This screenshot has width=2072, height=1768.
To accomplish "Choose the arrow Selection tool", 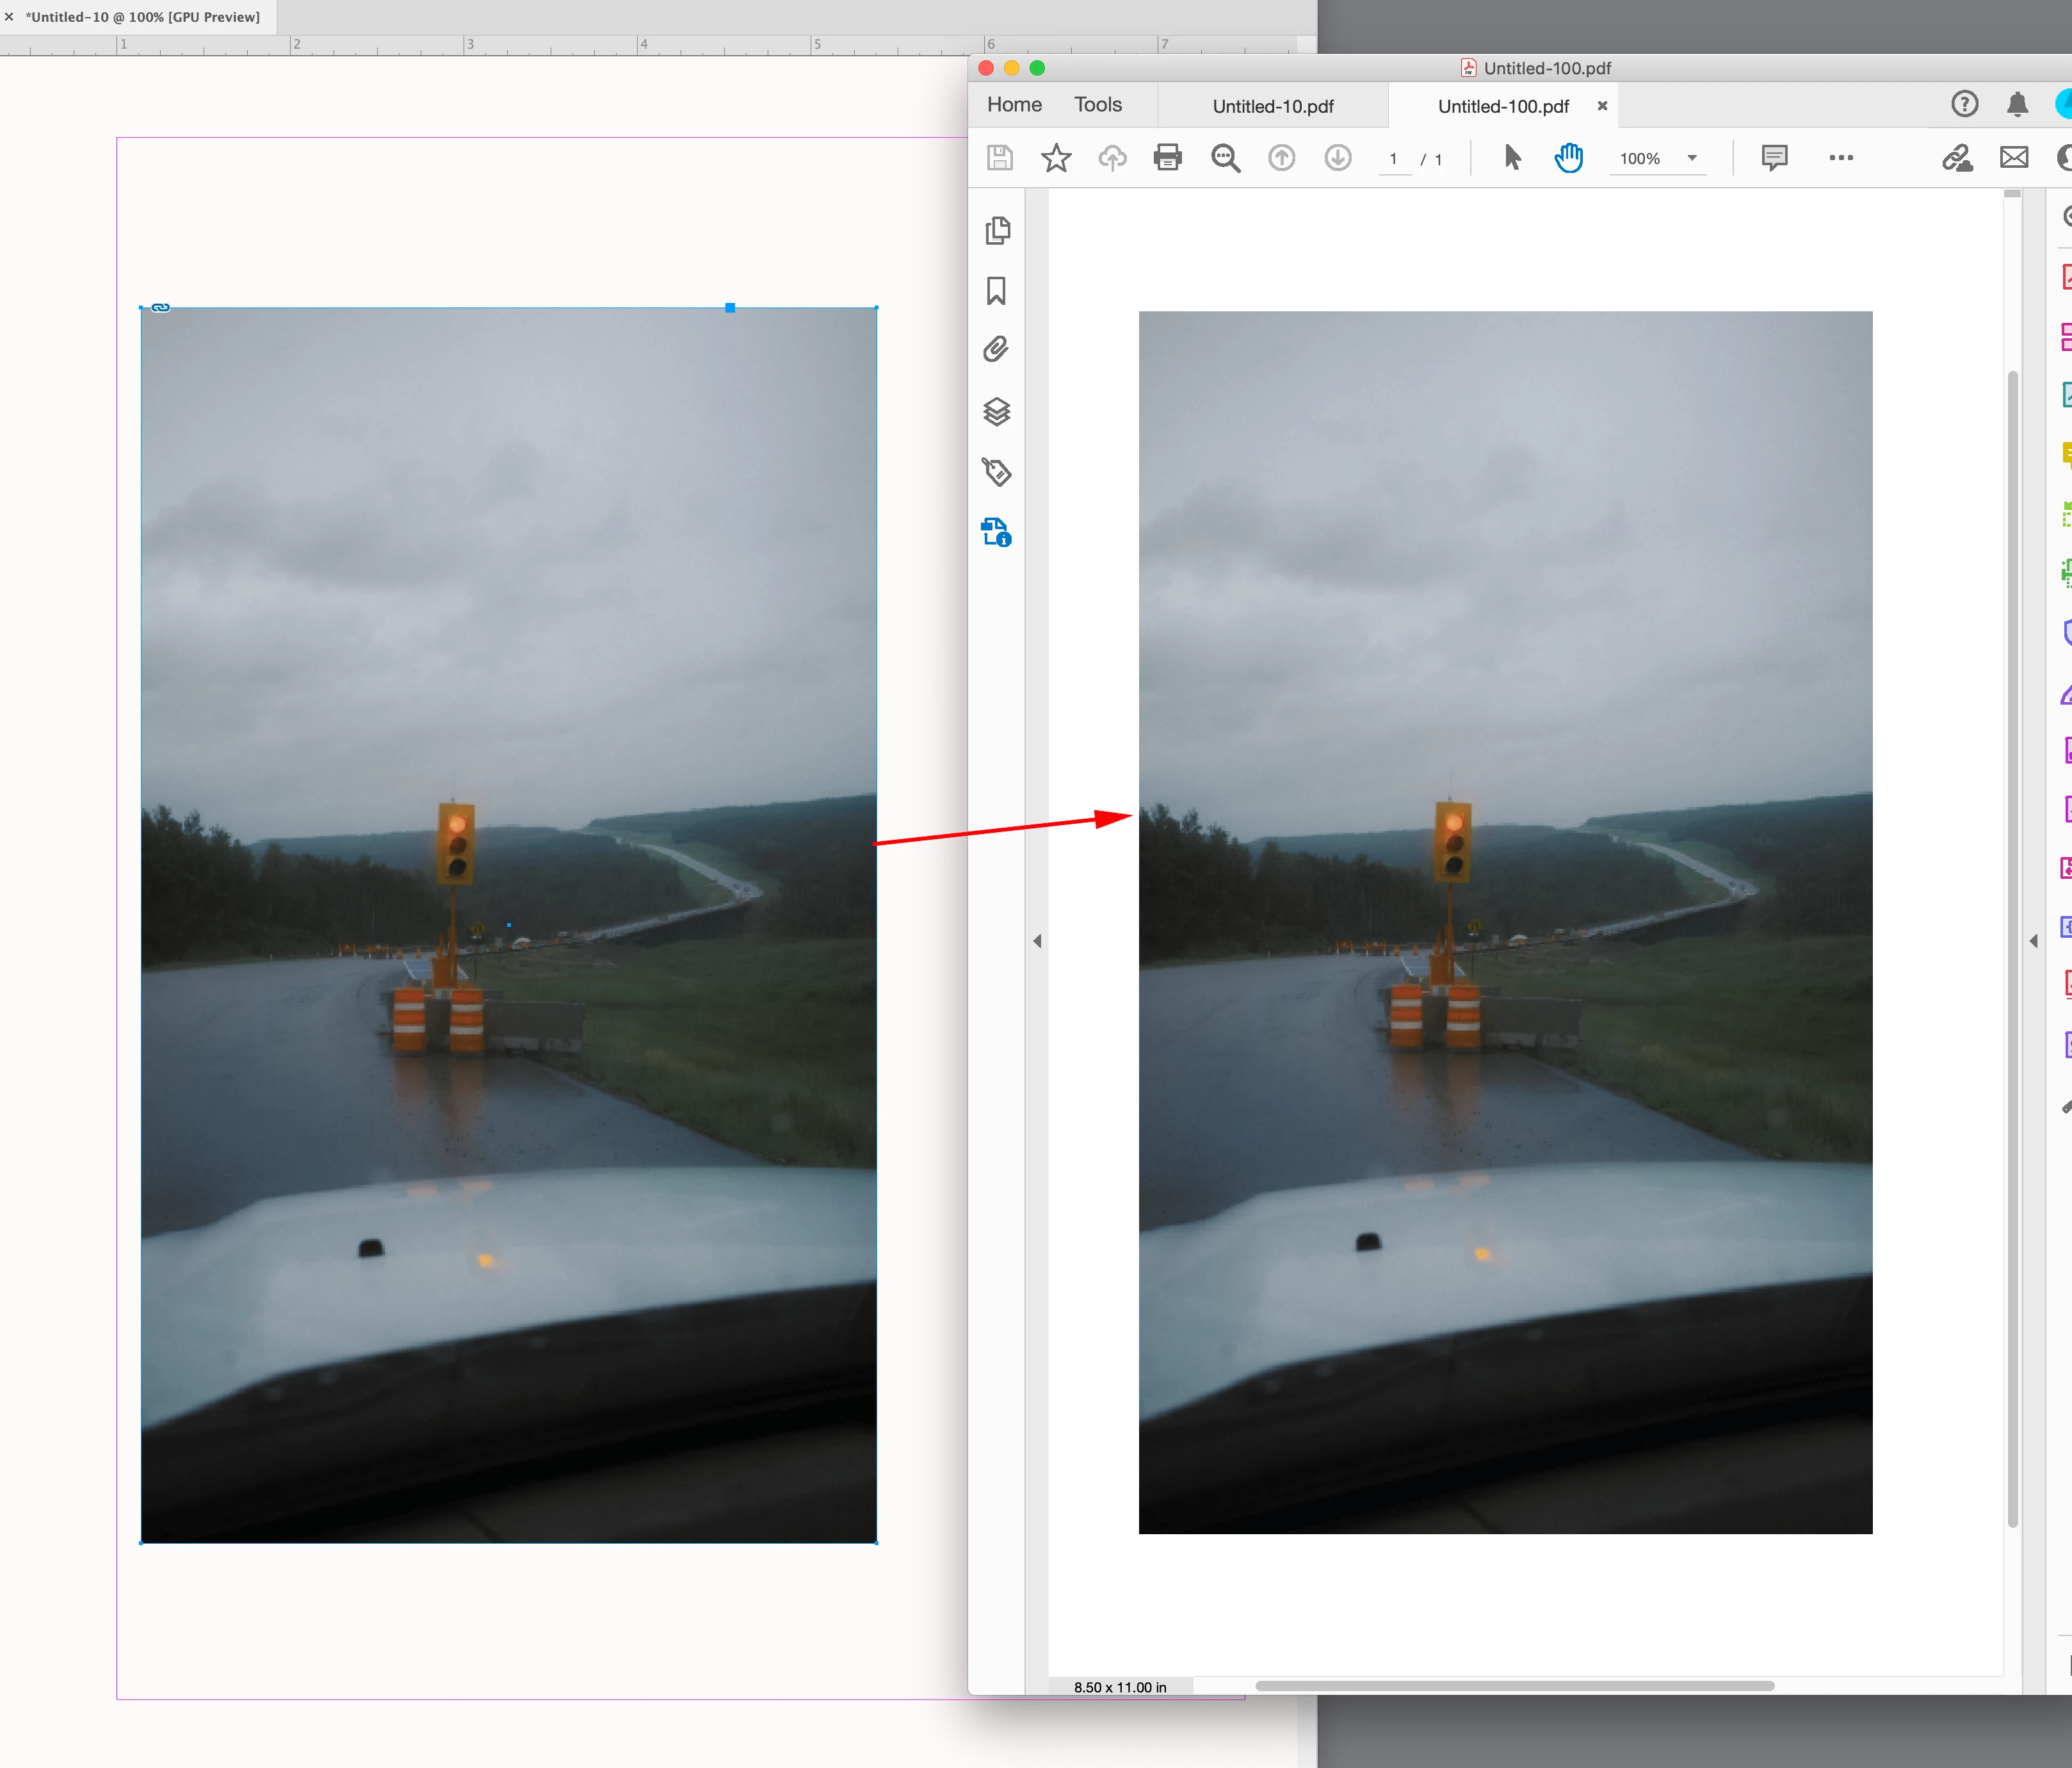I will tap(1512, 158).
